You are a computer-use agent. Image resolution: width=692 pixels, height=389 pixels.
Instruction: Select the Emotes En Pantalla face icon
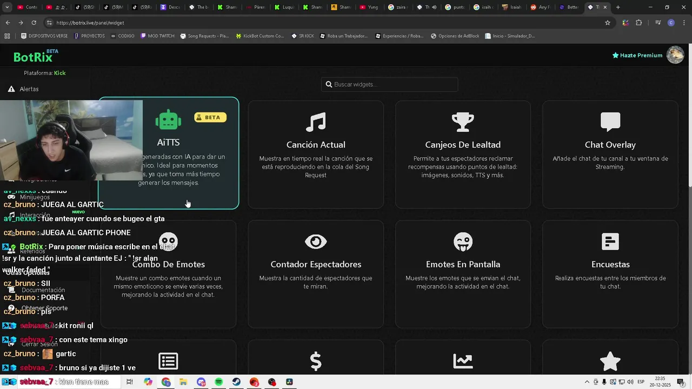[x=463, y=242]
